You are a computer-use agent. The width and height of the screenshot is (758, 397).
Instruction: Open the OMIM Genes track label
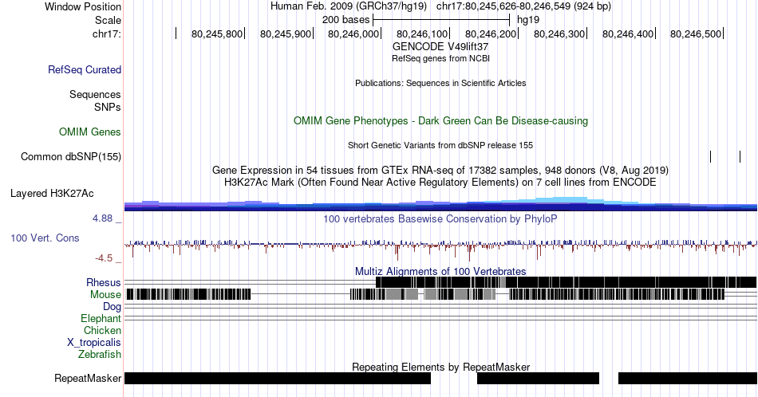pyautogui.click(x=90, y=132)
